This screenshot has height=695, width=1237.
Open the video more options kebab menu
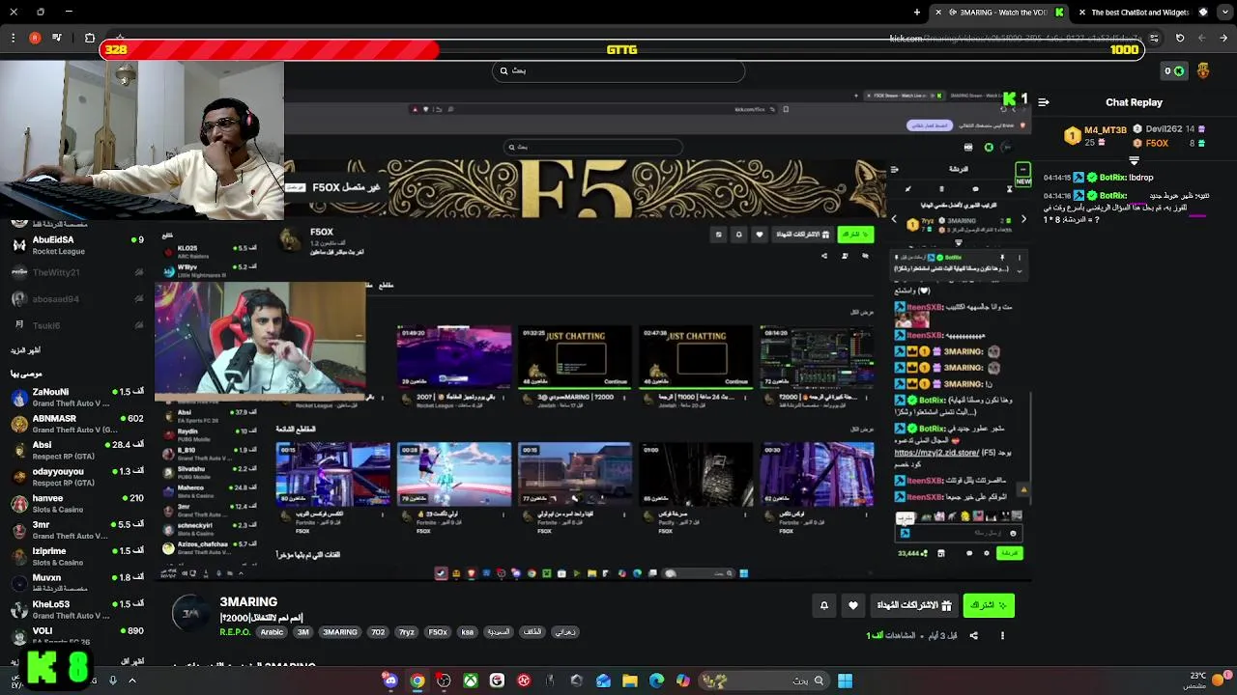[x=1002, y=635]
